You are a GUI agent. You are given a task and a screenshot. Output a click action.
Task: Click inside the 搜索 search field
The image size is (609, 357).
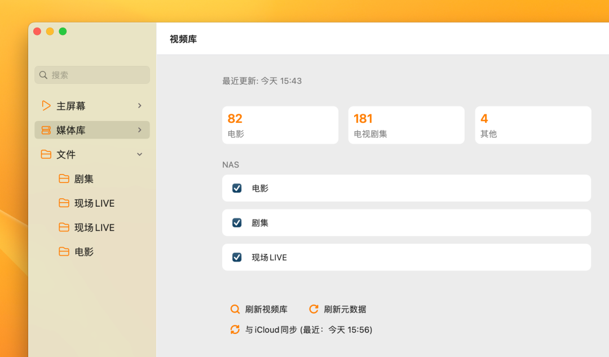coord(90,74)
